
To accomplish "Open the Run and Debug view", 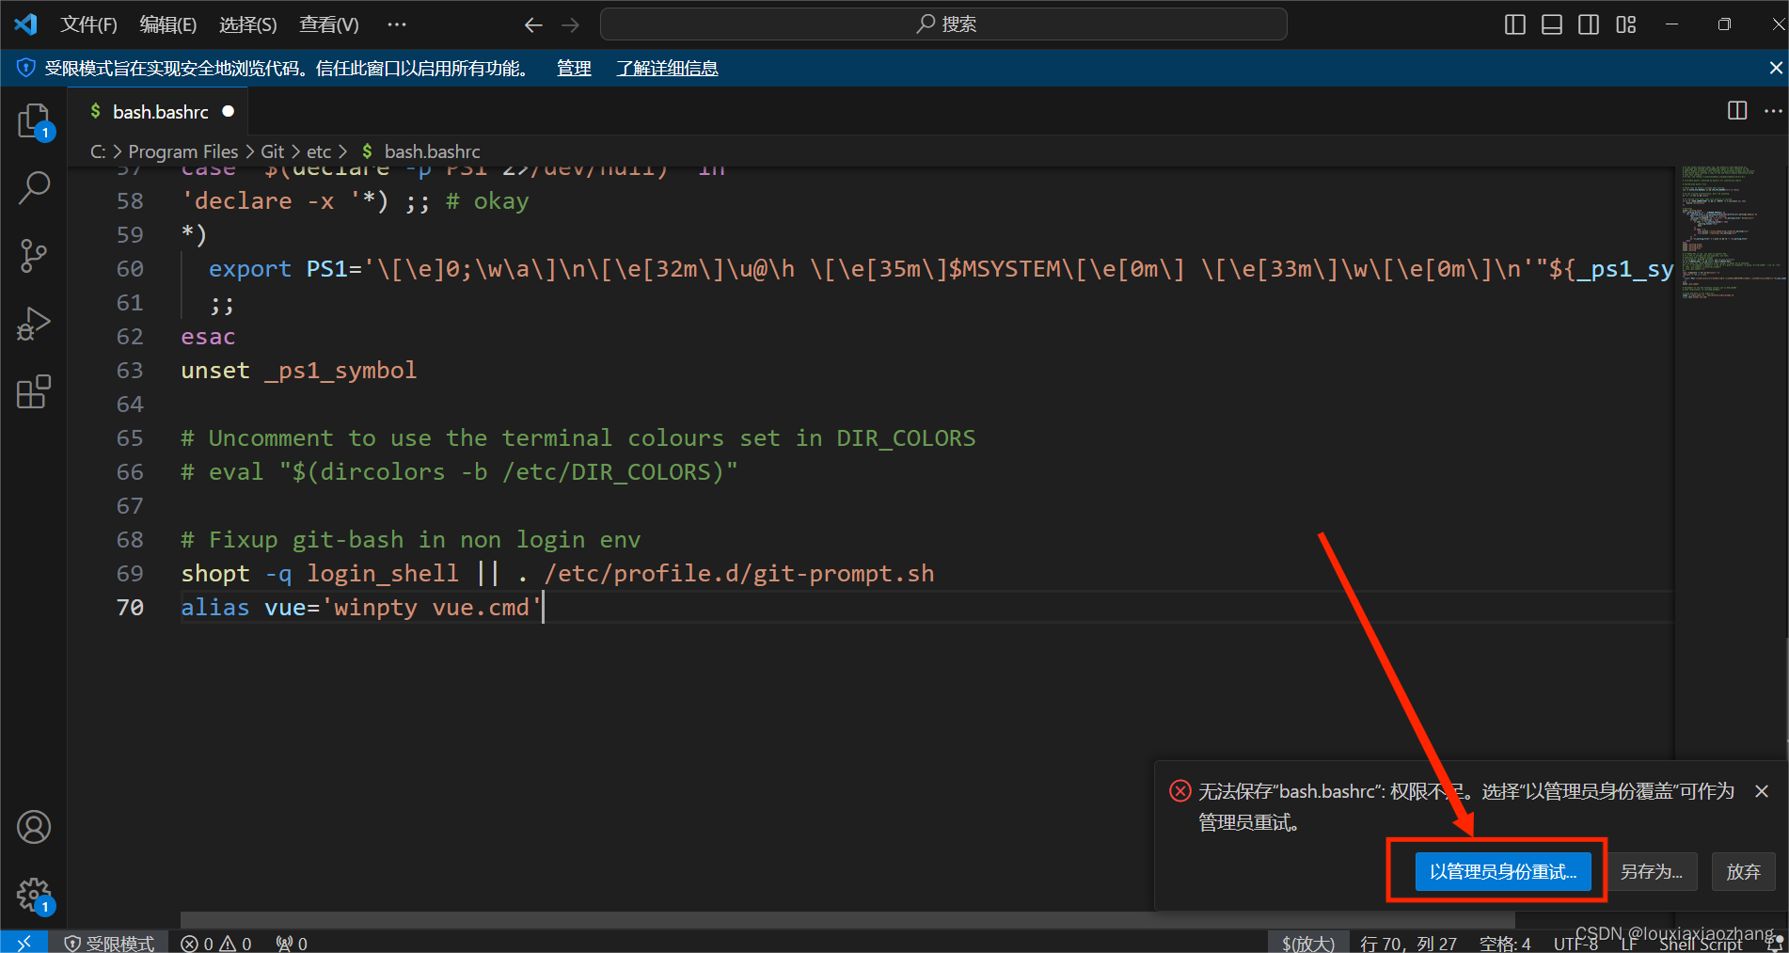I will (x=34, y=324).
